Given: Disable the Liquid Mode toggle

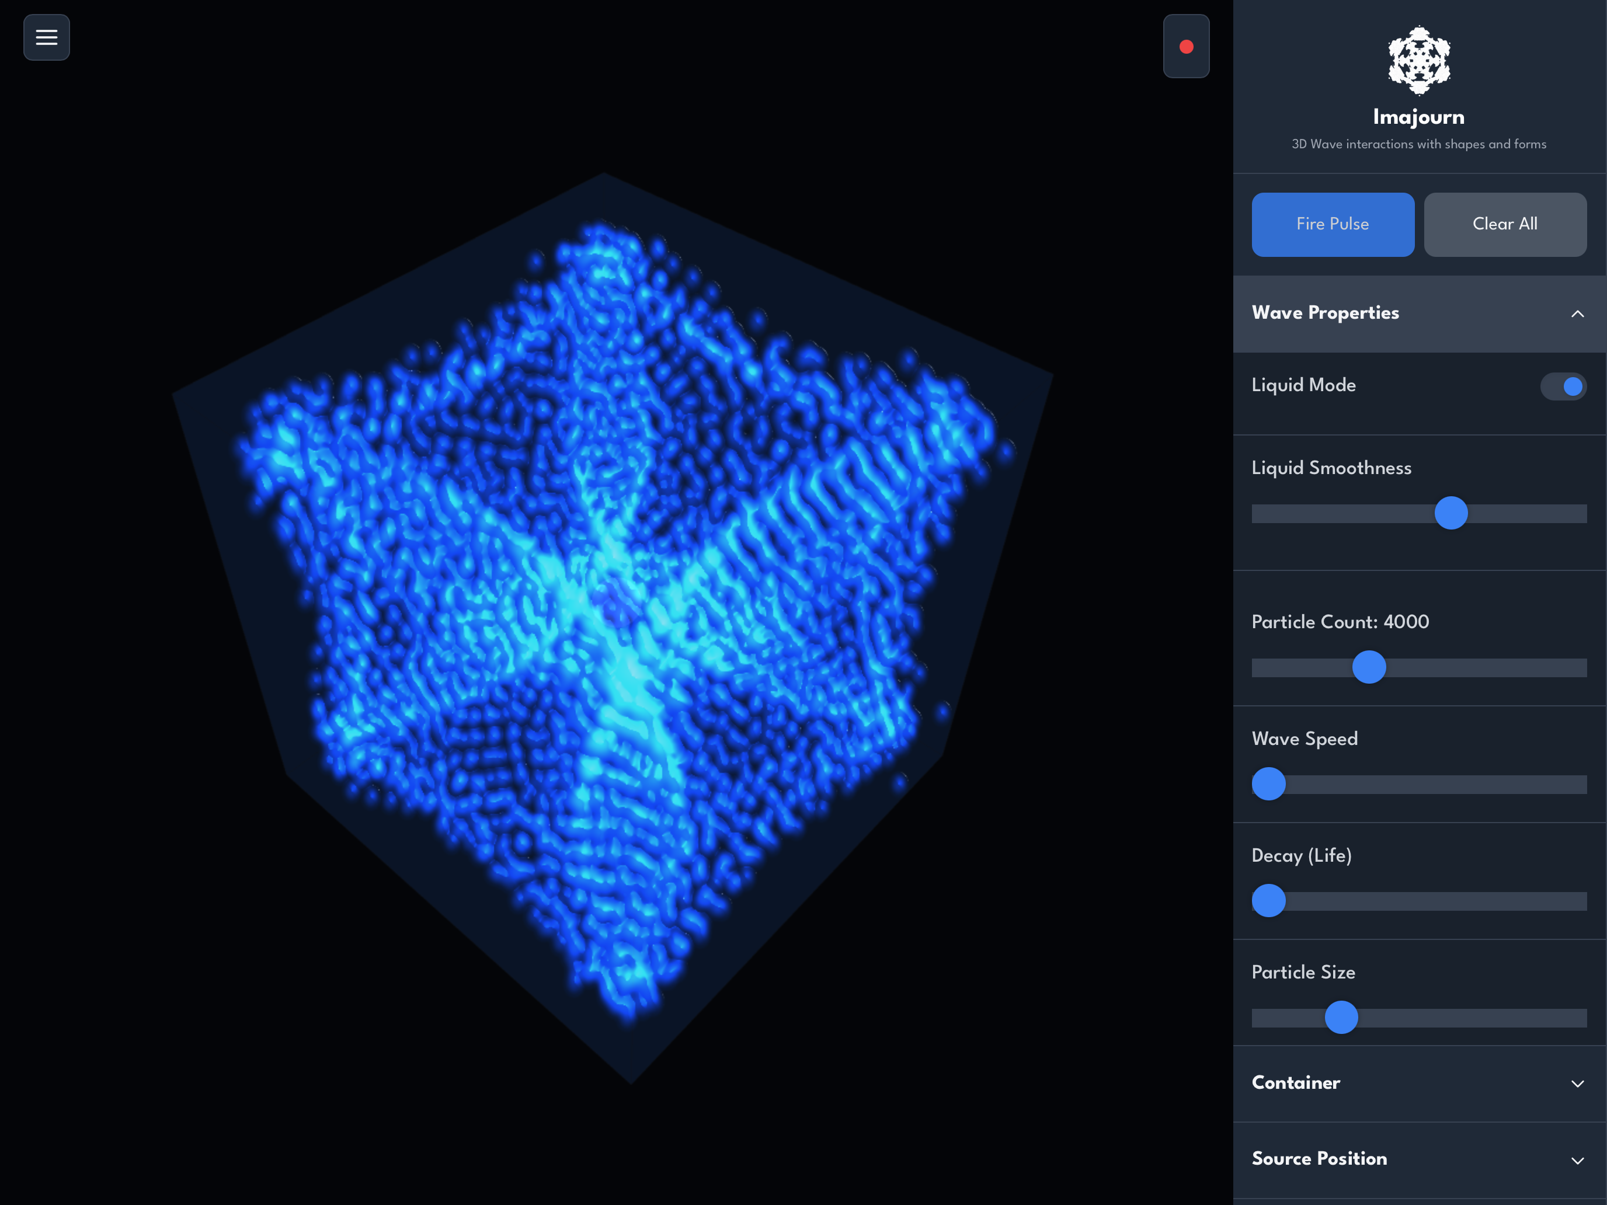Looking at the screenshot, I should pos(1563,386).
